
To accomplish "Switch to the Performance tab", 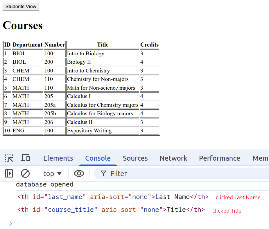I will pos(219,158).
